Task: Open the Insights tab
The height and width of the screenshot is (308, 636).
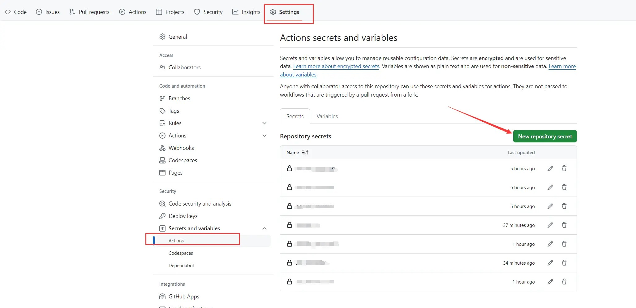Action: tap(246, 12)
